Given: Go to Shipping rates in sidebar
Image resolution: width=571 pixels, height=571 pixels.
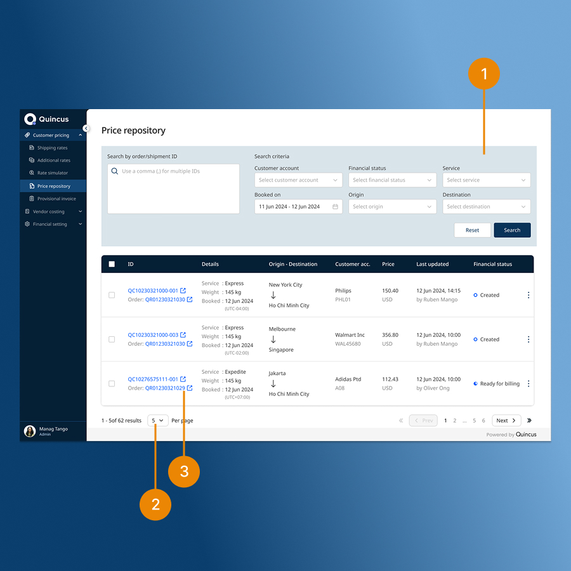Looking at the screenshot, I should (x=52, y=148).
